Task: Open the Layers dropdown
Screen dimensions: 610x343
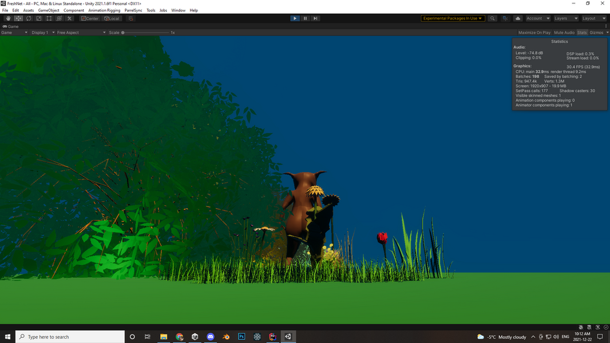Action: click(x=566, y=18)
